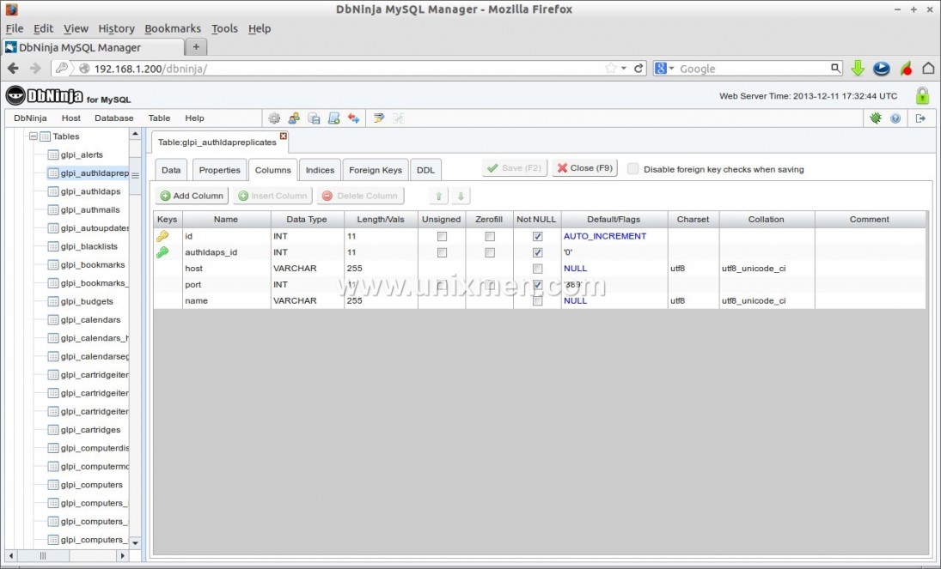Open the DbNinja settings gear icon
941x569 pixels.
click(274, 118)
